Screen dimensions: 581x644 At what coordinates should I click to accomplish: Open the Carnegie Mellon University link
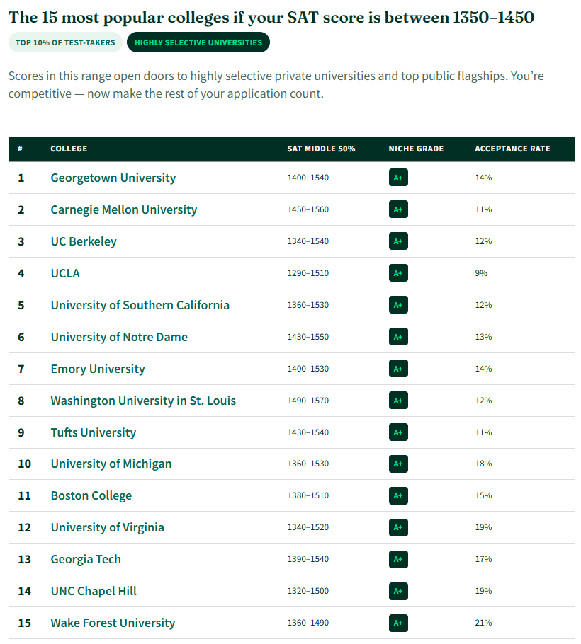[124, 210]
